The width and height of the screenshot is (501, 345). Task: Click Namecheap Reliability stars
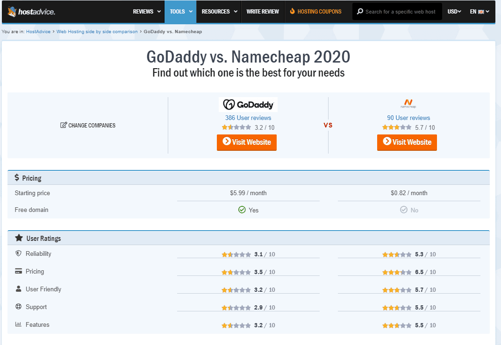point(397,254)
